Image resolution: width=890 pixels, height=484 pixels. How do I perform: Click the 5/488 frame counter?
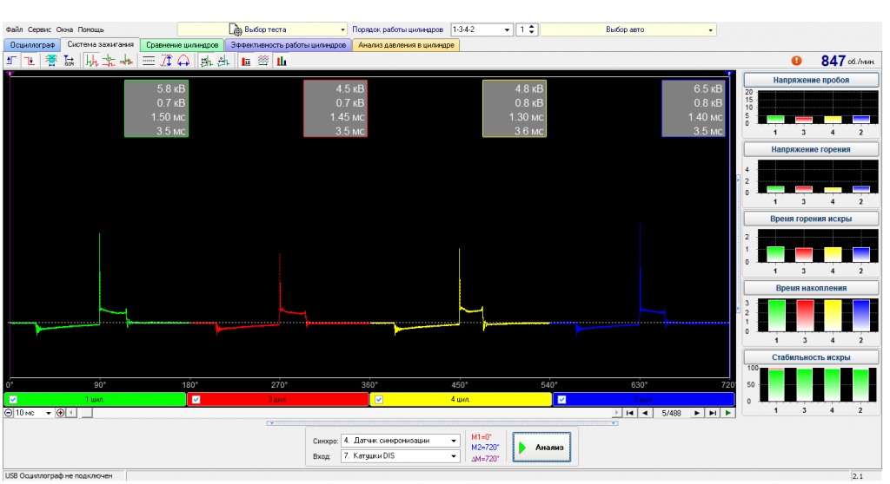coord(671,413)
